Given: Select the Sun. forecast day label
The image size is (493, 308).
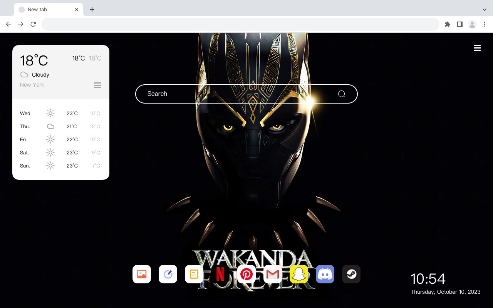Looking at the screenshot, I should click(x=25, y=166).
